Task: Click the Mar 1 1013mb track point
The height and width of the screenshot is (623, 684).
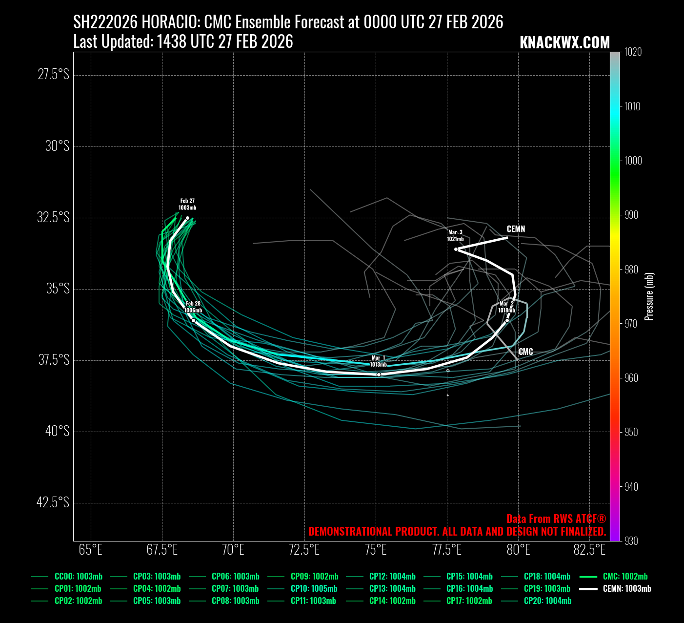Action: click(379, 374)
